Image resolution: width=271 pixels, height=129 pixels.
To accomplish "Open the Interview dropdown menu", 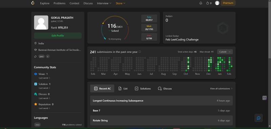I will click(104, 3).
